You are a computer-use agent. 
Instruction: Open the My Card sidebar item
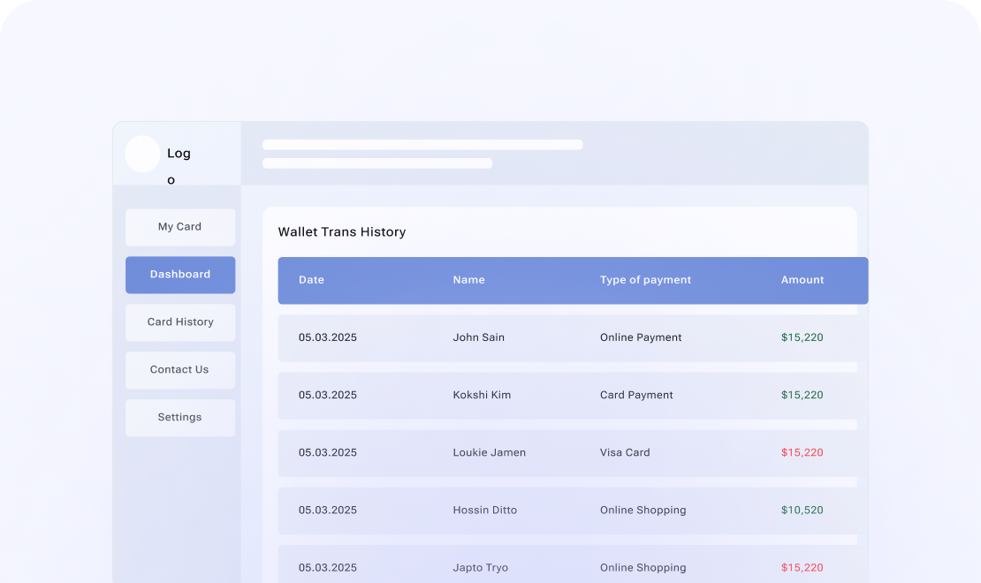coord(180,227)
